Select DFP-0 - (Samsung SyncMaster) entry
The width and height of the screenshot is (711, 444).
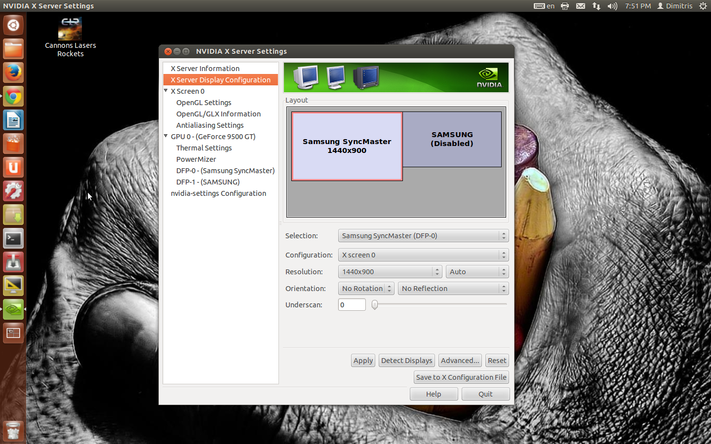point(225,171)
